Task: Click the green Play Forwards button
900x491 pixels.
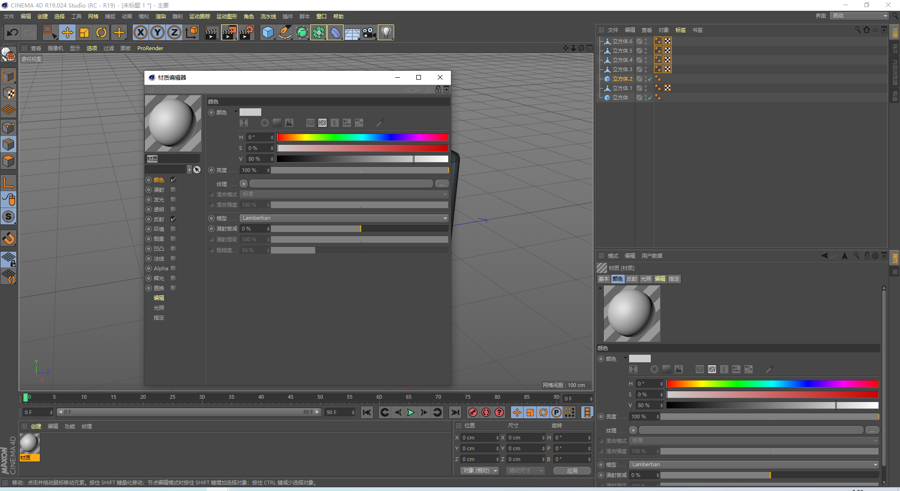Action: 411,412
